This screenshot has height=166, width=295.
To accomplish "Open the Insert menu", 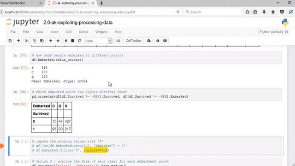I will (x=54, y=32).
